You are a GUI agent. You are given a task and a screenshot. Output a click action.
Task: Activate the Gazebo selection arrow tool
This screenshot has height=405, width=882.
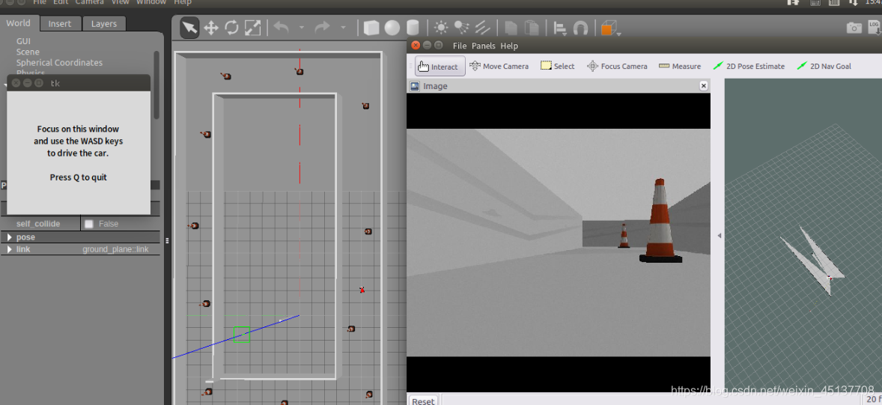[x=189, y=28]
